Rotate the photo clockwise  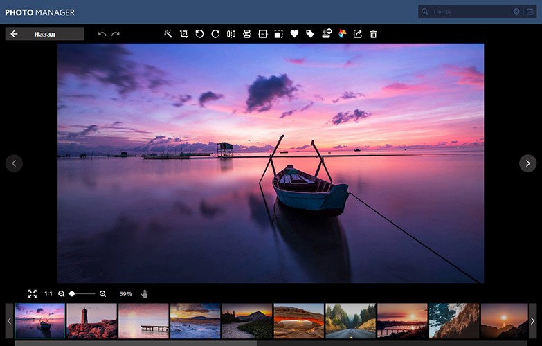click(x=215, y=33)
